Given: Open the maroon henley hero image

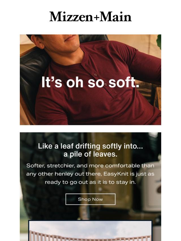Looking at the screenshot, I should [90, 80].
